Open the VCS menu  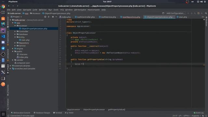pos(62,10)
